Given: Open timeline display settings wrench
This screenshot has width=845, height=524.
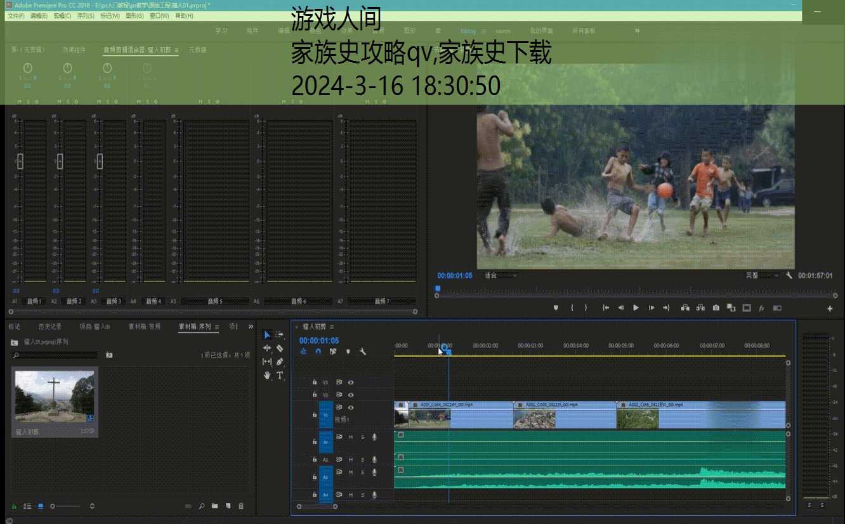Looking at the screenshot, I should pos(363,351).
